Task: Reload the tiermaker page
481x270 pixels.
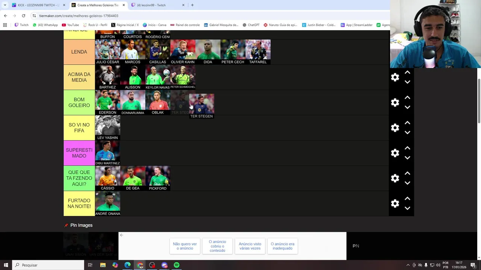Action: point(23,16)
